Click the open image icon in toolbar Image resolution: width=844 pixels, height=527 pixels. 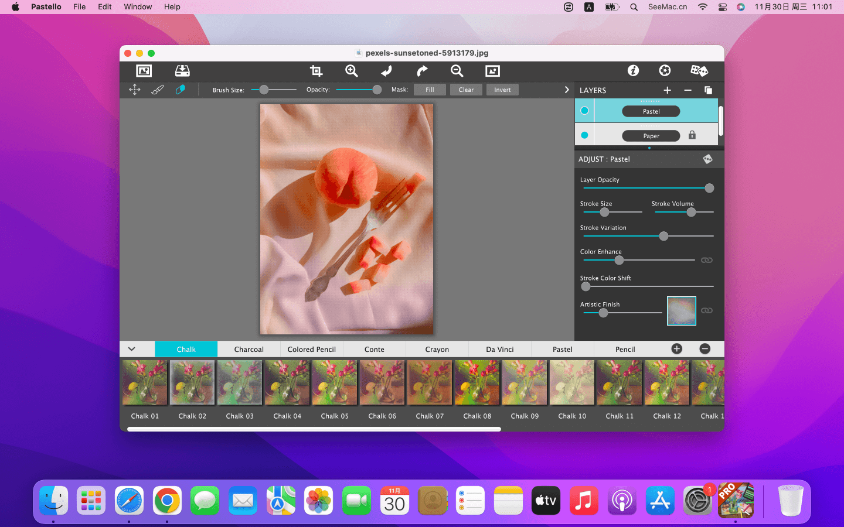point(144,71)
